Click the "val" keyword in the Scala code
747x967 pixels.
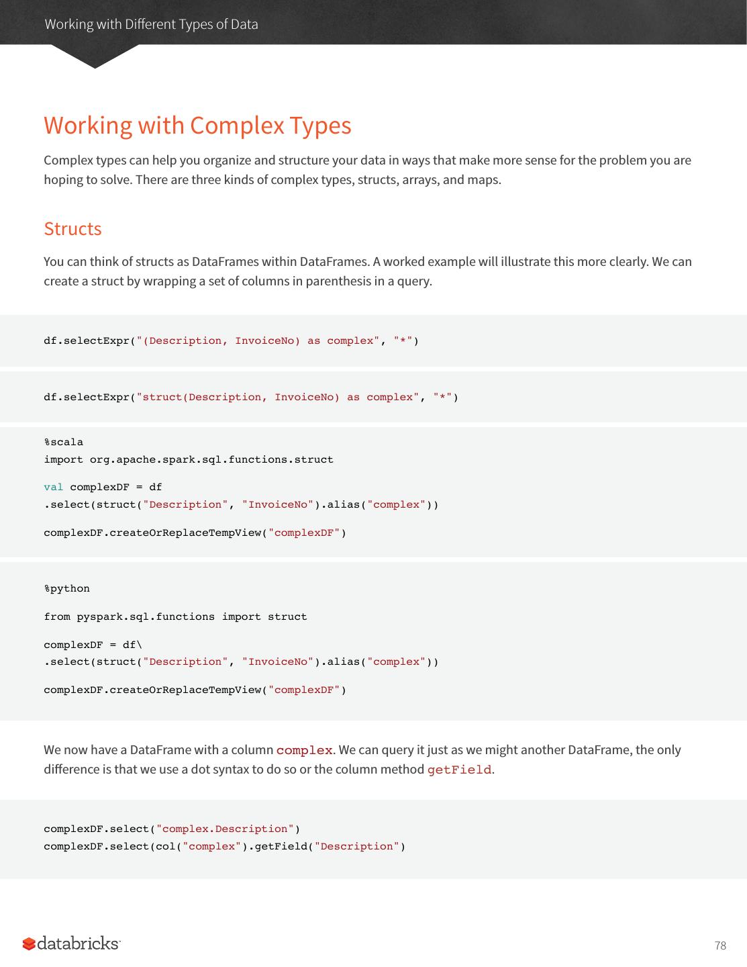[53, 487]
